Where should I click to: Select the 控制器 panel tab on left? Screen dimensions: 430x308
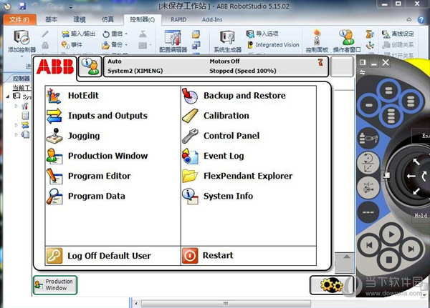coord(21,79)
